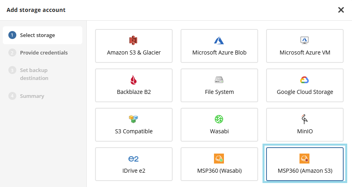The image size is (352, 187).
Task: Go to Summary step
Action: (32, 96)
